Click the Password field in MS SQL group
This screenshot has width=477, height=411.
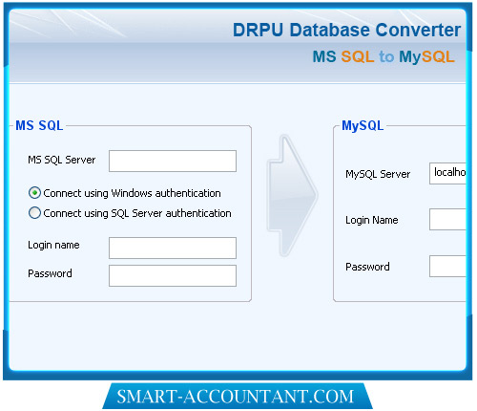coord(173,275)
